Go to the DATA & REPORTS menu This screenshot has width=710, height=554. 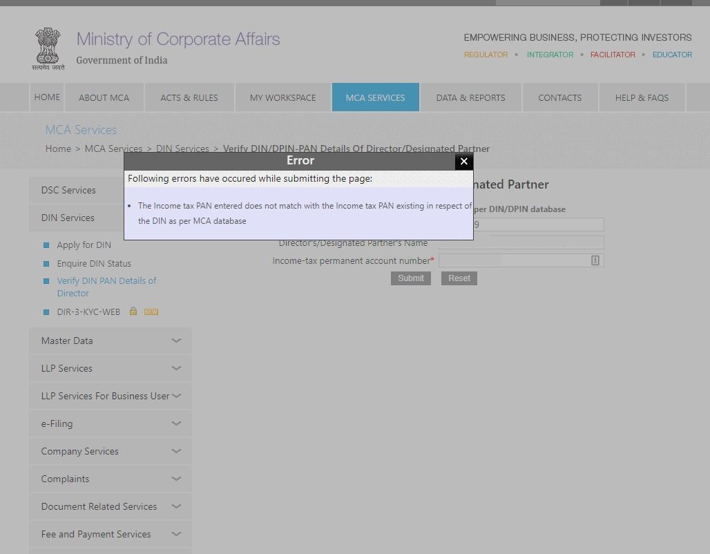click(x=470, y=97)
